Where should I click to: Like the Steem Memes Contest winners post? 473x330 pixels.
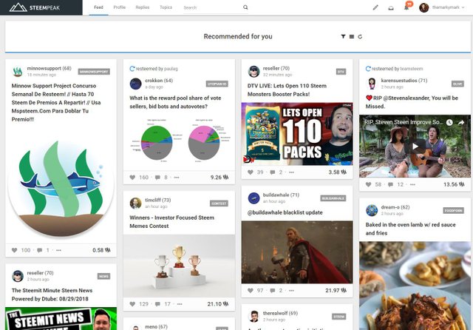point(132,303)
